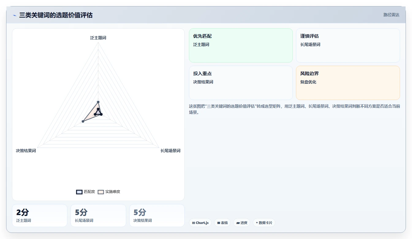The height and width of the screenshot is (239, 412).
Task: Click the title 三类关键词的选题价值评估
Action: tap(56, 15)
